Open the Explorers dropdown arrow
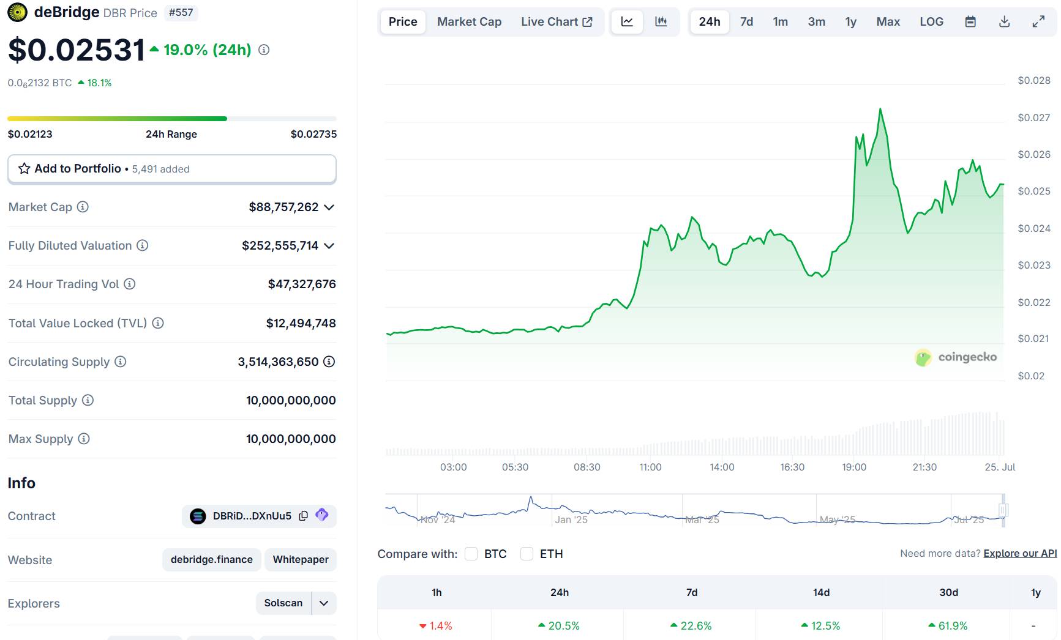The image size is (1061, 640). click(324, 603)
